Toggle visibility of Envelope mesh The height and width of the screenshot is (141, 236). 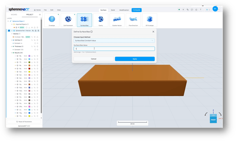pyautogui.click(x=35, y=37)
